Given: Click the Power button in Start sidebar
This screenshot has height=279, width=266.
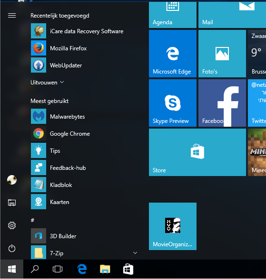Looking at the screenshot, I should 12,248.
